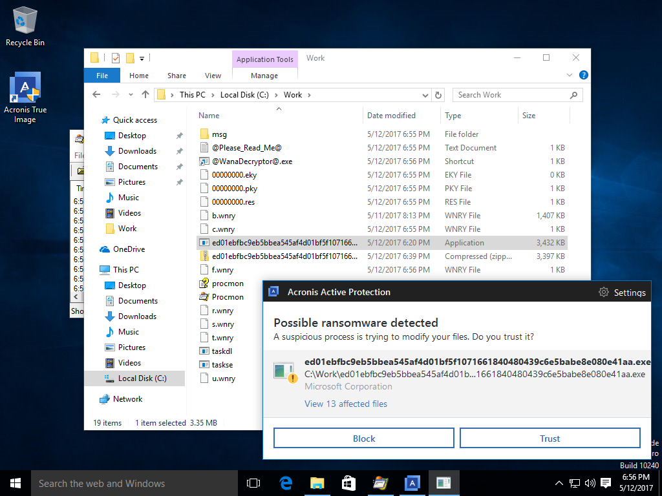Expand the File Explorer ribbon chevron
The height and width of the screenshot is (496, 662).
(x=569, y=75)
